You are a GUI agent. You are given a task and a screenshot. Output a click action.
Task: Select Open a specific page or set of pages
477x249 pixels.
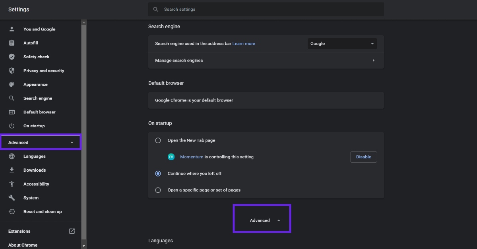[158, 190]
